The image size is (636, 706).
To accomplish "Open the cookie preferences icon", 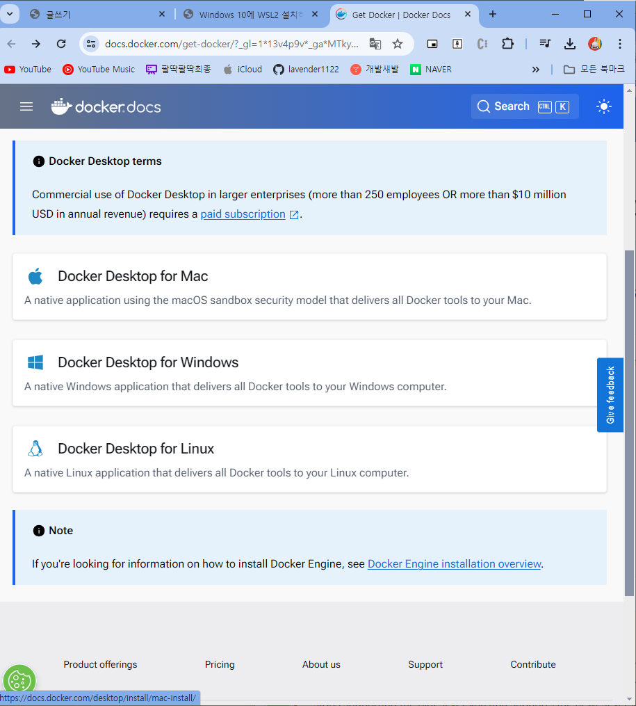I will (19, 680).
